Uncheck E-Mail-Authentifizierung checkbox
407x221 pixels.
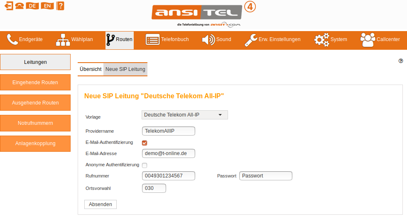[x=145, y=143]
